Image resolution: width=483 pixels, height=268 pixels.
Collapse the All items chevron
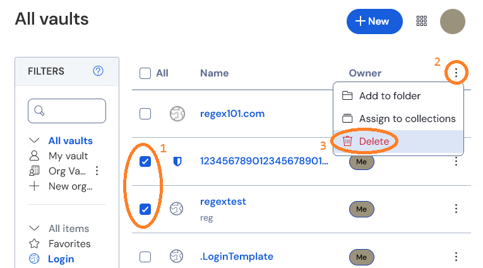point(34,228)
